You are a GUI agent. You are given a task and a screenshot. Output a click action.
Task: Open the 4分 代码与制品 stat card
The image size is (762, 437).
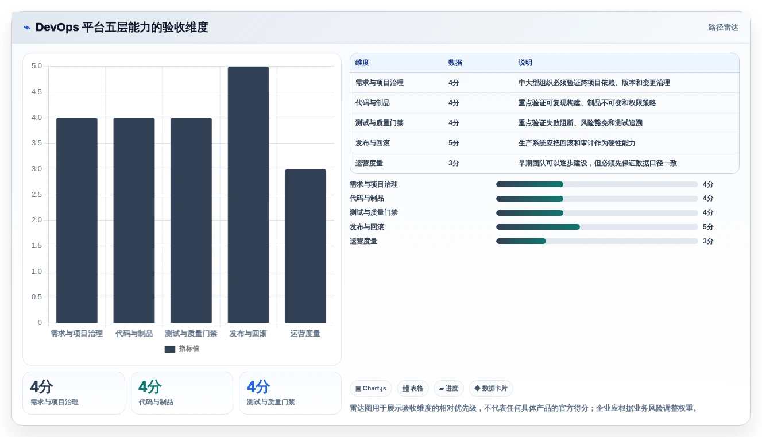pyautogui.click(x=182, y=393)
